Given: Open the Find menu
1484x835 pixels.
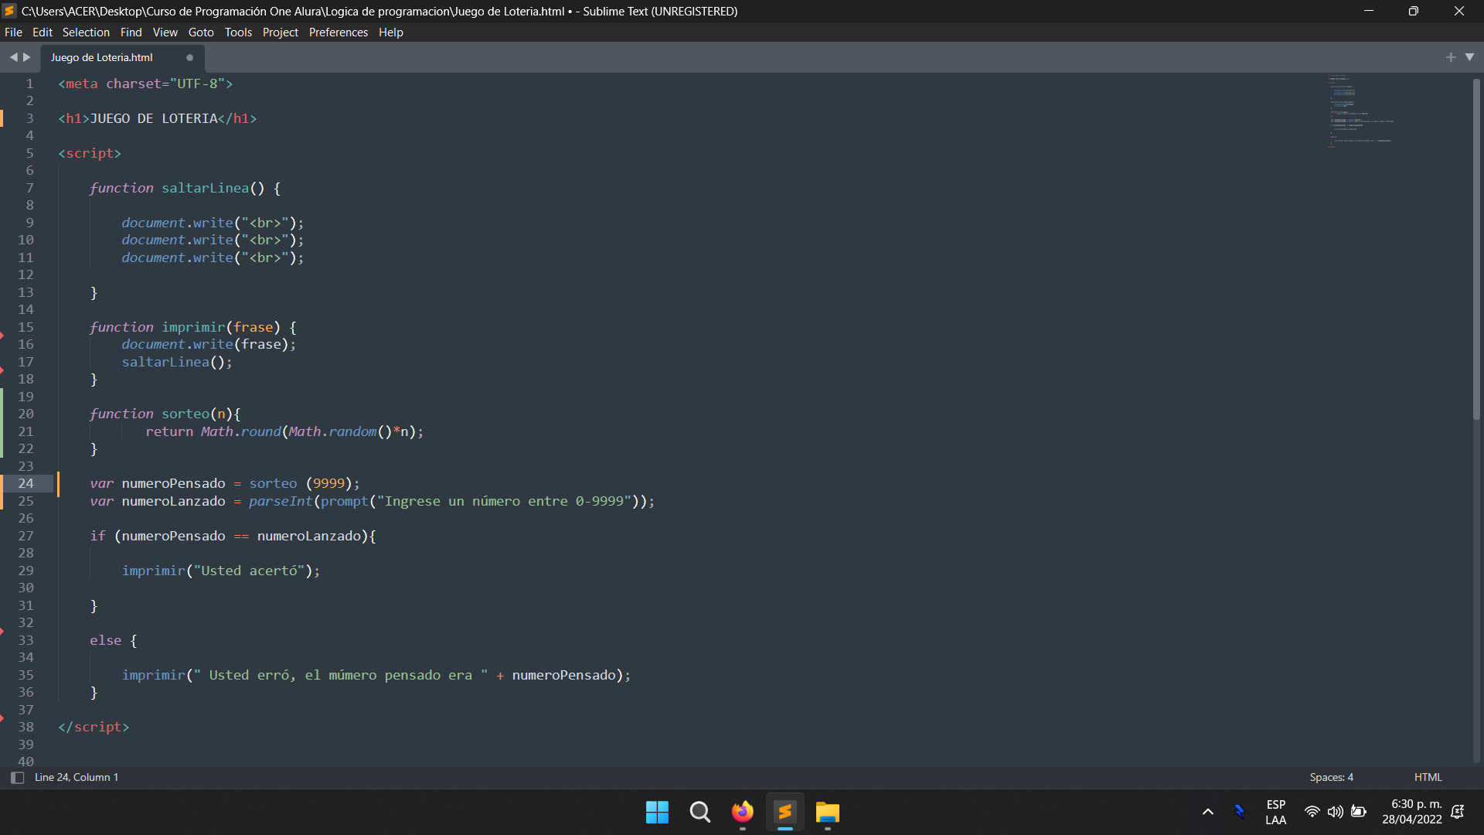Looking at the screenshot, I should [131, 32].
